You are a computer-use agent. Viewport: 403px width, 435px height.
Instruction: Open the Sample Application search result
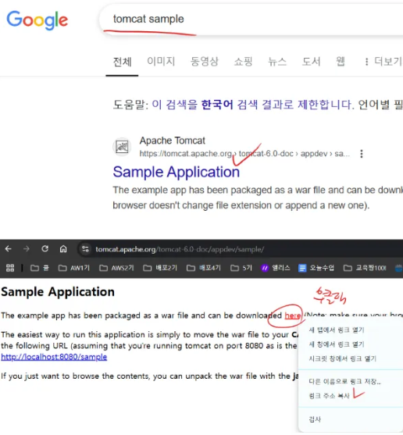(177, 172)
